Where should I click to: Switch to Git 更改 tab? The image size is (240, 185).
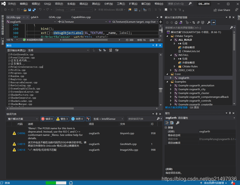[194, 107]
